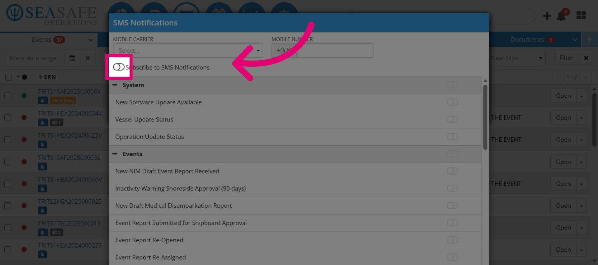This screenshot has width=598, height=265.
Task: Open event TRITS1SAF202500006V link
Action: coord(69,92)
